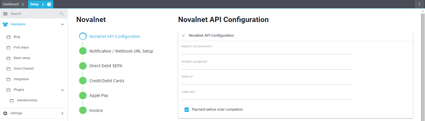Uncheck Payment before order completion checkbox

click(186, 110)
